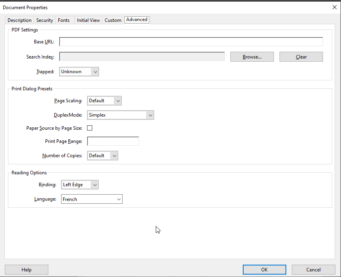The image size is (341, 277).
Task: Open the Custom tab
Action: 113,20
